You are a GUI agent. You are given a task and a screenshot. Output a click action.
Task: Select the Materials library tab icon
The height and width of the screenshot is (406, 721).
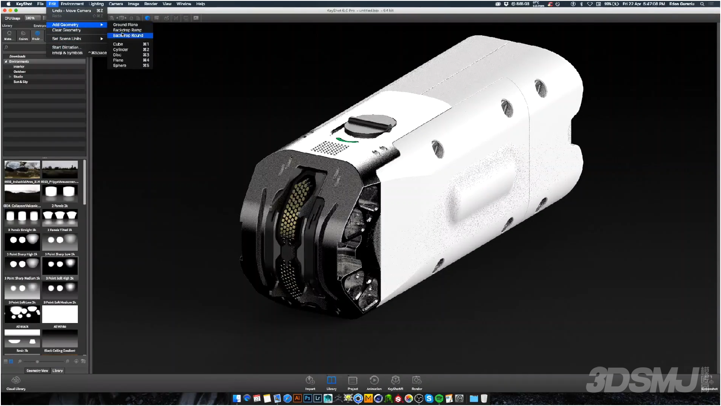tap(9, 35)
